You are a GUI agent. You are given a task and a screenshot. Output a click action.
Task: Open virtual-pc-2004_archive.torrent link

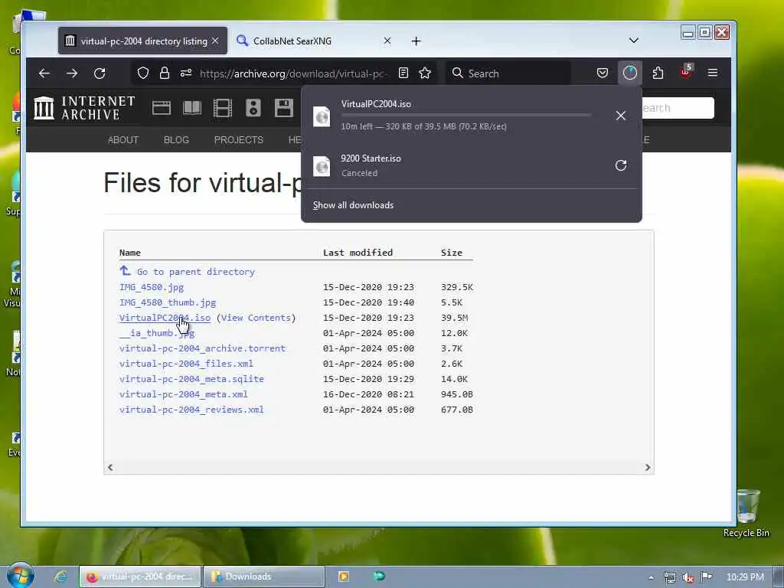[202, 348]
